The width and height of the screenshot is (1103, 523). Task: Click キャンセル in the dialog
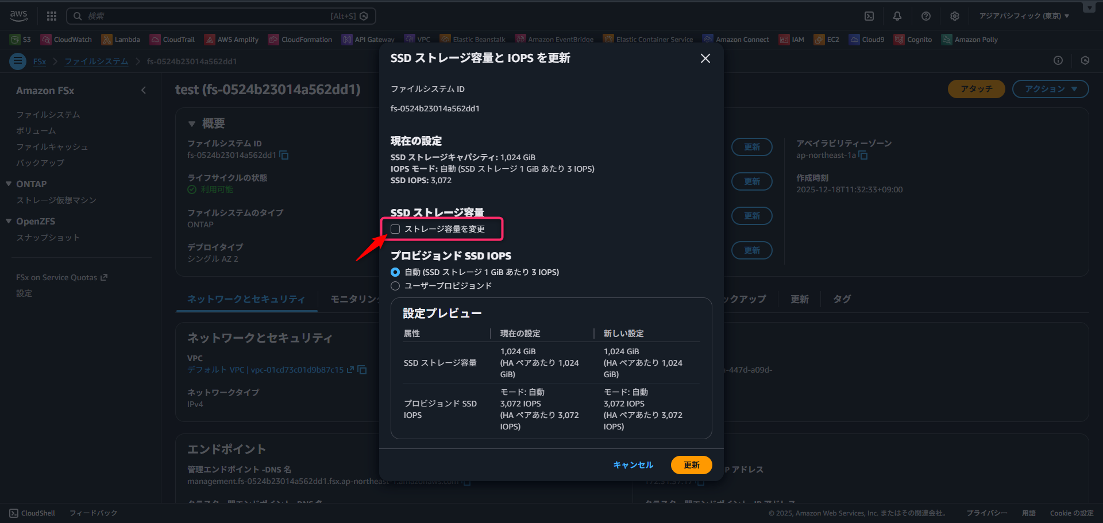[x=633, y=465]
